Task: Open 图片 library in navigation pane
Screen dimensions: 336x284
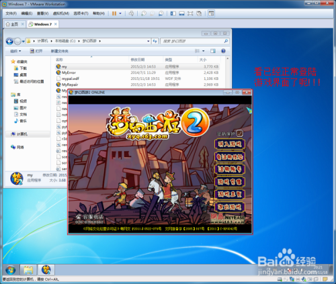Action: (x=21, y=108)
